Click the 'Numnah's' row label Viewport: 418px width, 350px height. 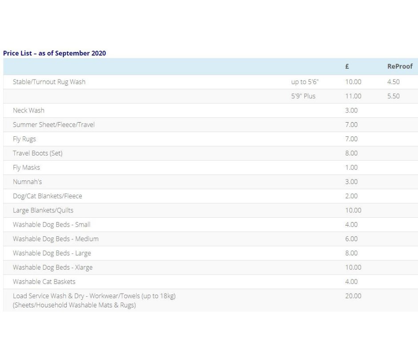[x=27, y=182]
